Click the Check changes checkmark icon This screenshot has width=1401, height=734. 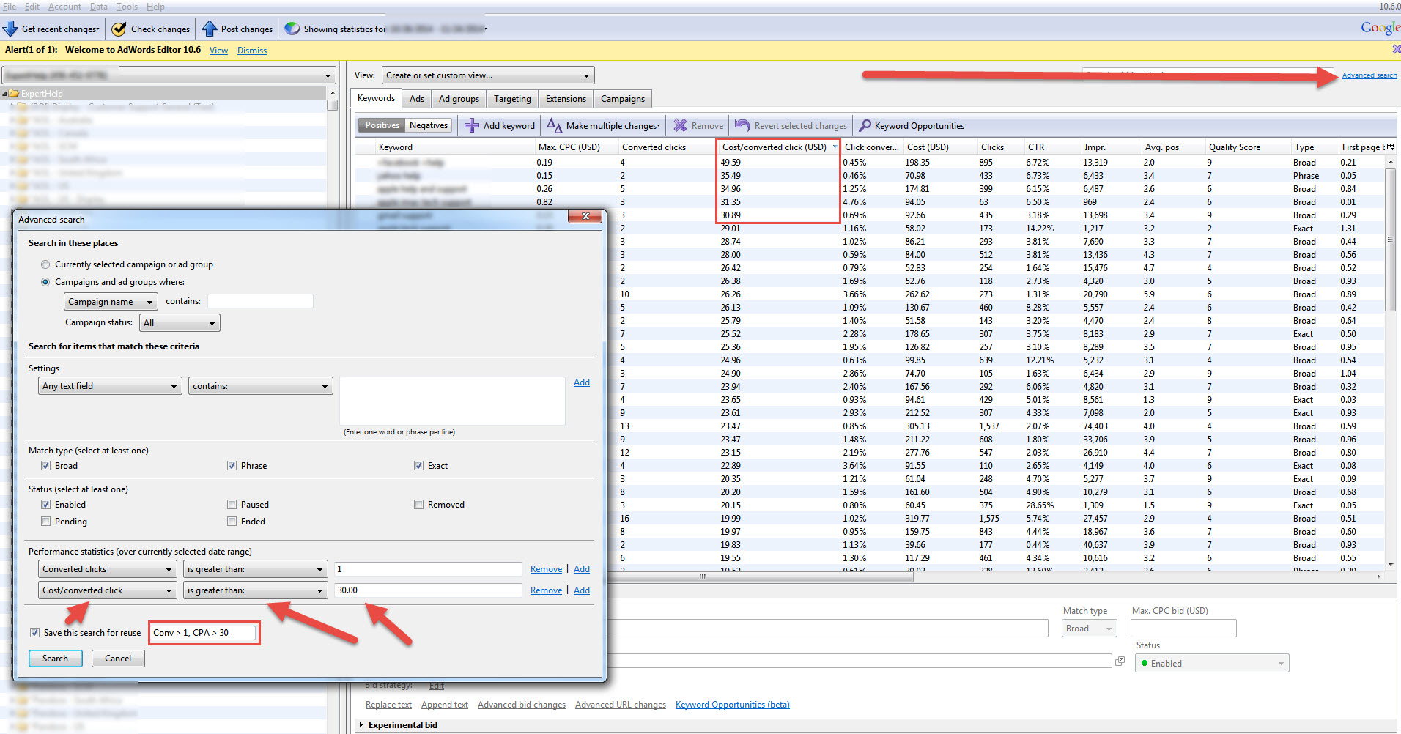[119, 29]
